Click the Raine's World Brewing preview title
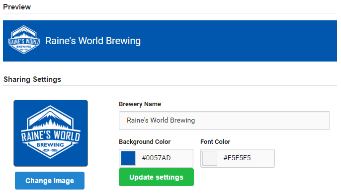Viewport: 341px width, 194px height. coord(93,41)
